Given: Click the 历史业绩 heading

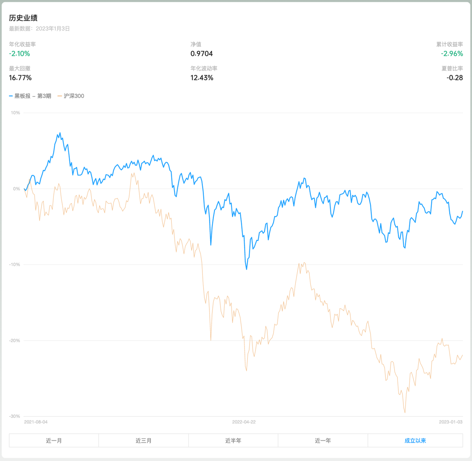Looking at the screenshot, I should pyautogui.click(x=23, y=18).
